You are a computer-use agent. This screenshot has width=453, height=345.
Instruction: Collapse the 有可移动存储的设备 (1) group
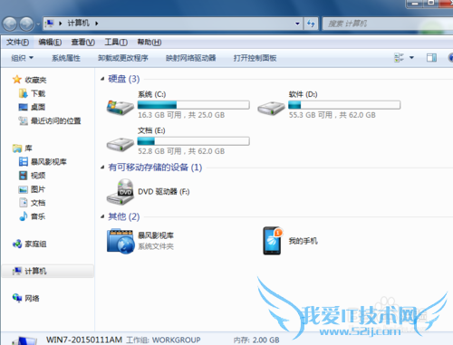(x=102, y=168)
